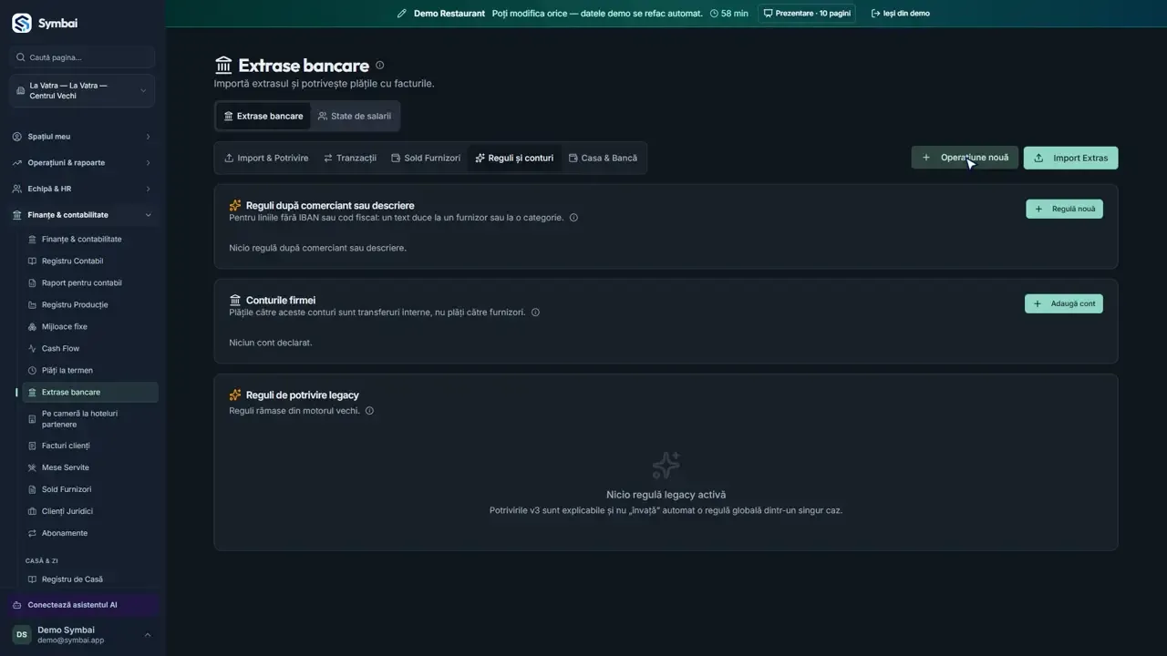Open Plăți la termen page

coord(90,371)
